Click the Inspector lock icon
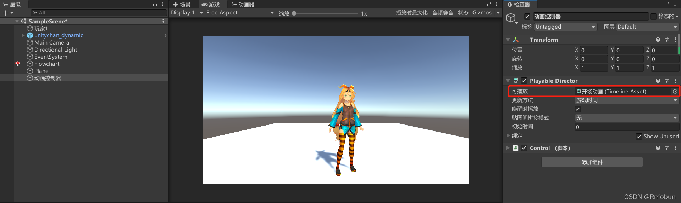The height and width of the screenshot is (203, 681). coord(667,4)
